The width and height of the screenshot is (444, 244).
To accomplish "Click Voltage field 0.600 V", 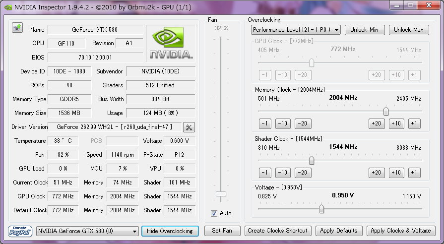I will click(x=180, y=141).
